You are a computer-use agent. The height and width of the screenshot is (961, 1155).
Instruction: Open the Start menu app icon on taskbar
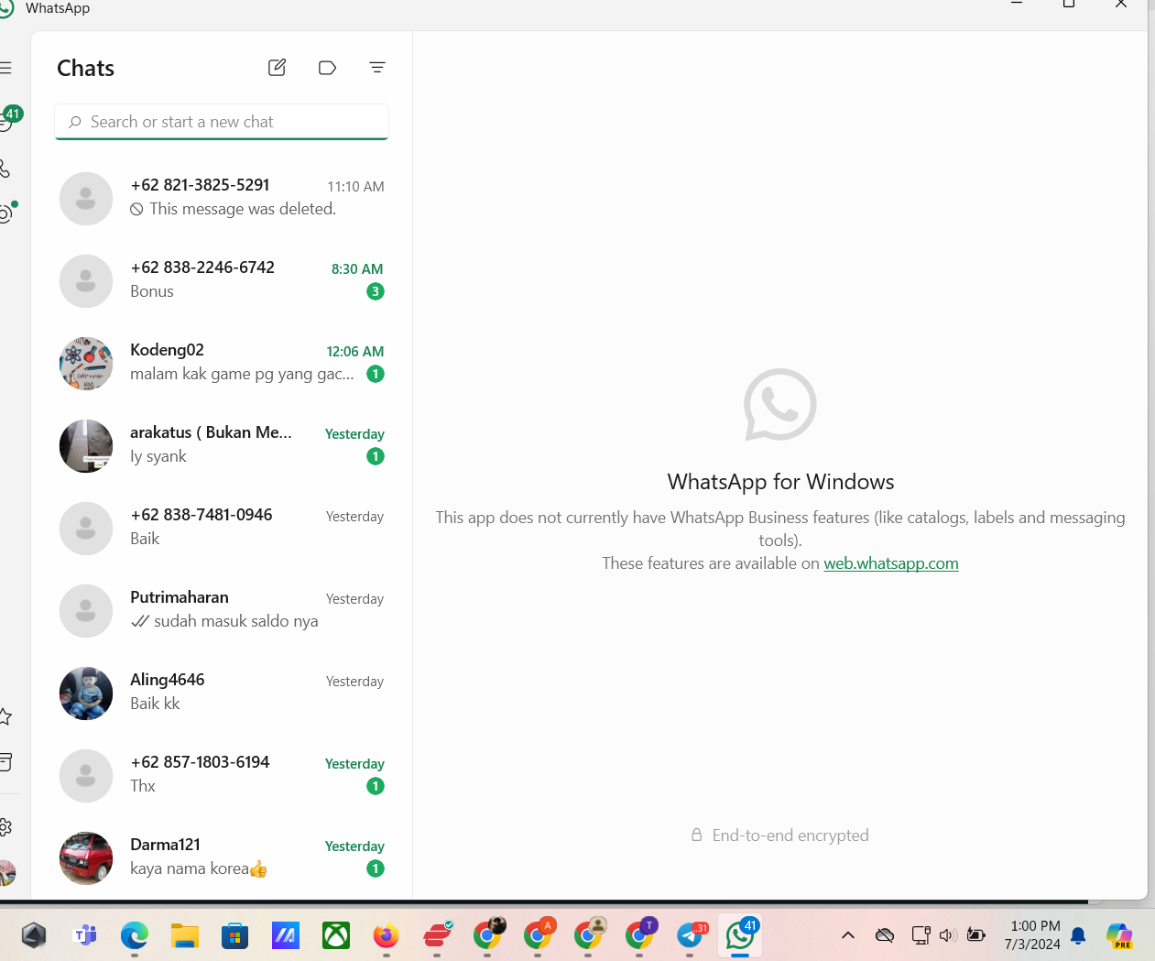pyautogui.click(x=34, y=935)
